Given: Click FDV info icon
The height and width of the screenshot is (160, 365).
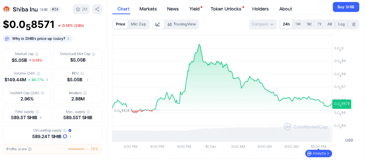Looking at the screenshot, I should (x=83, y=73).
